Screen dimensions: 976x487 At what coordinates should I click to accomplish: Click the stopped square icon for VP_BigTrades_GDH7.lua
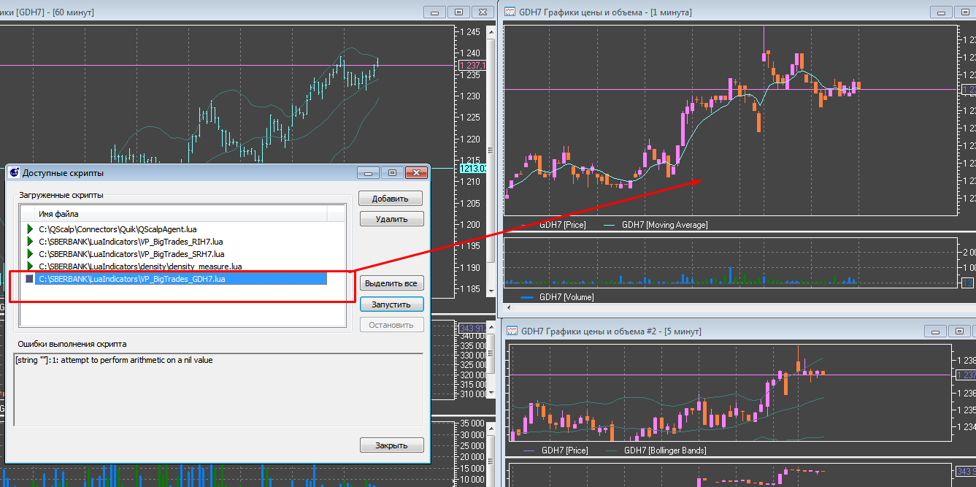[x=29, y=279]
